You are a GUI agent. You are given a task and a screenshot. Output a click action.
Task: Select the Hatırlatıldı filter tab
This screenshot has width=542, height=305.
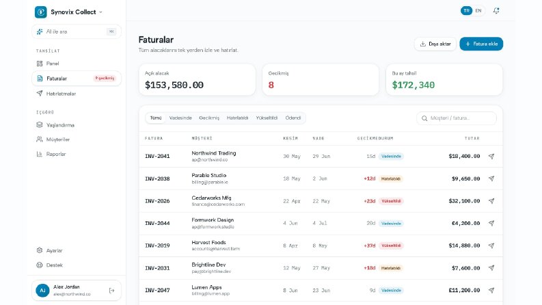click(237, 118)
